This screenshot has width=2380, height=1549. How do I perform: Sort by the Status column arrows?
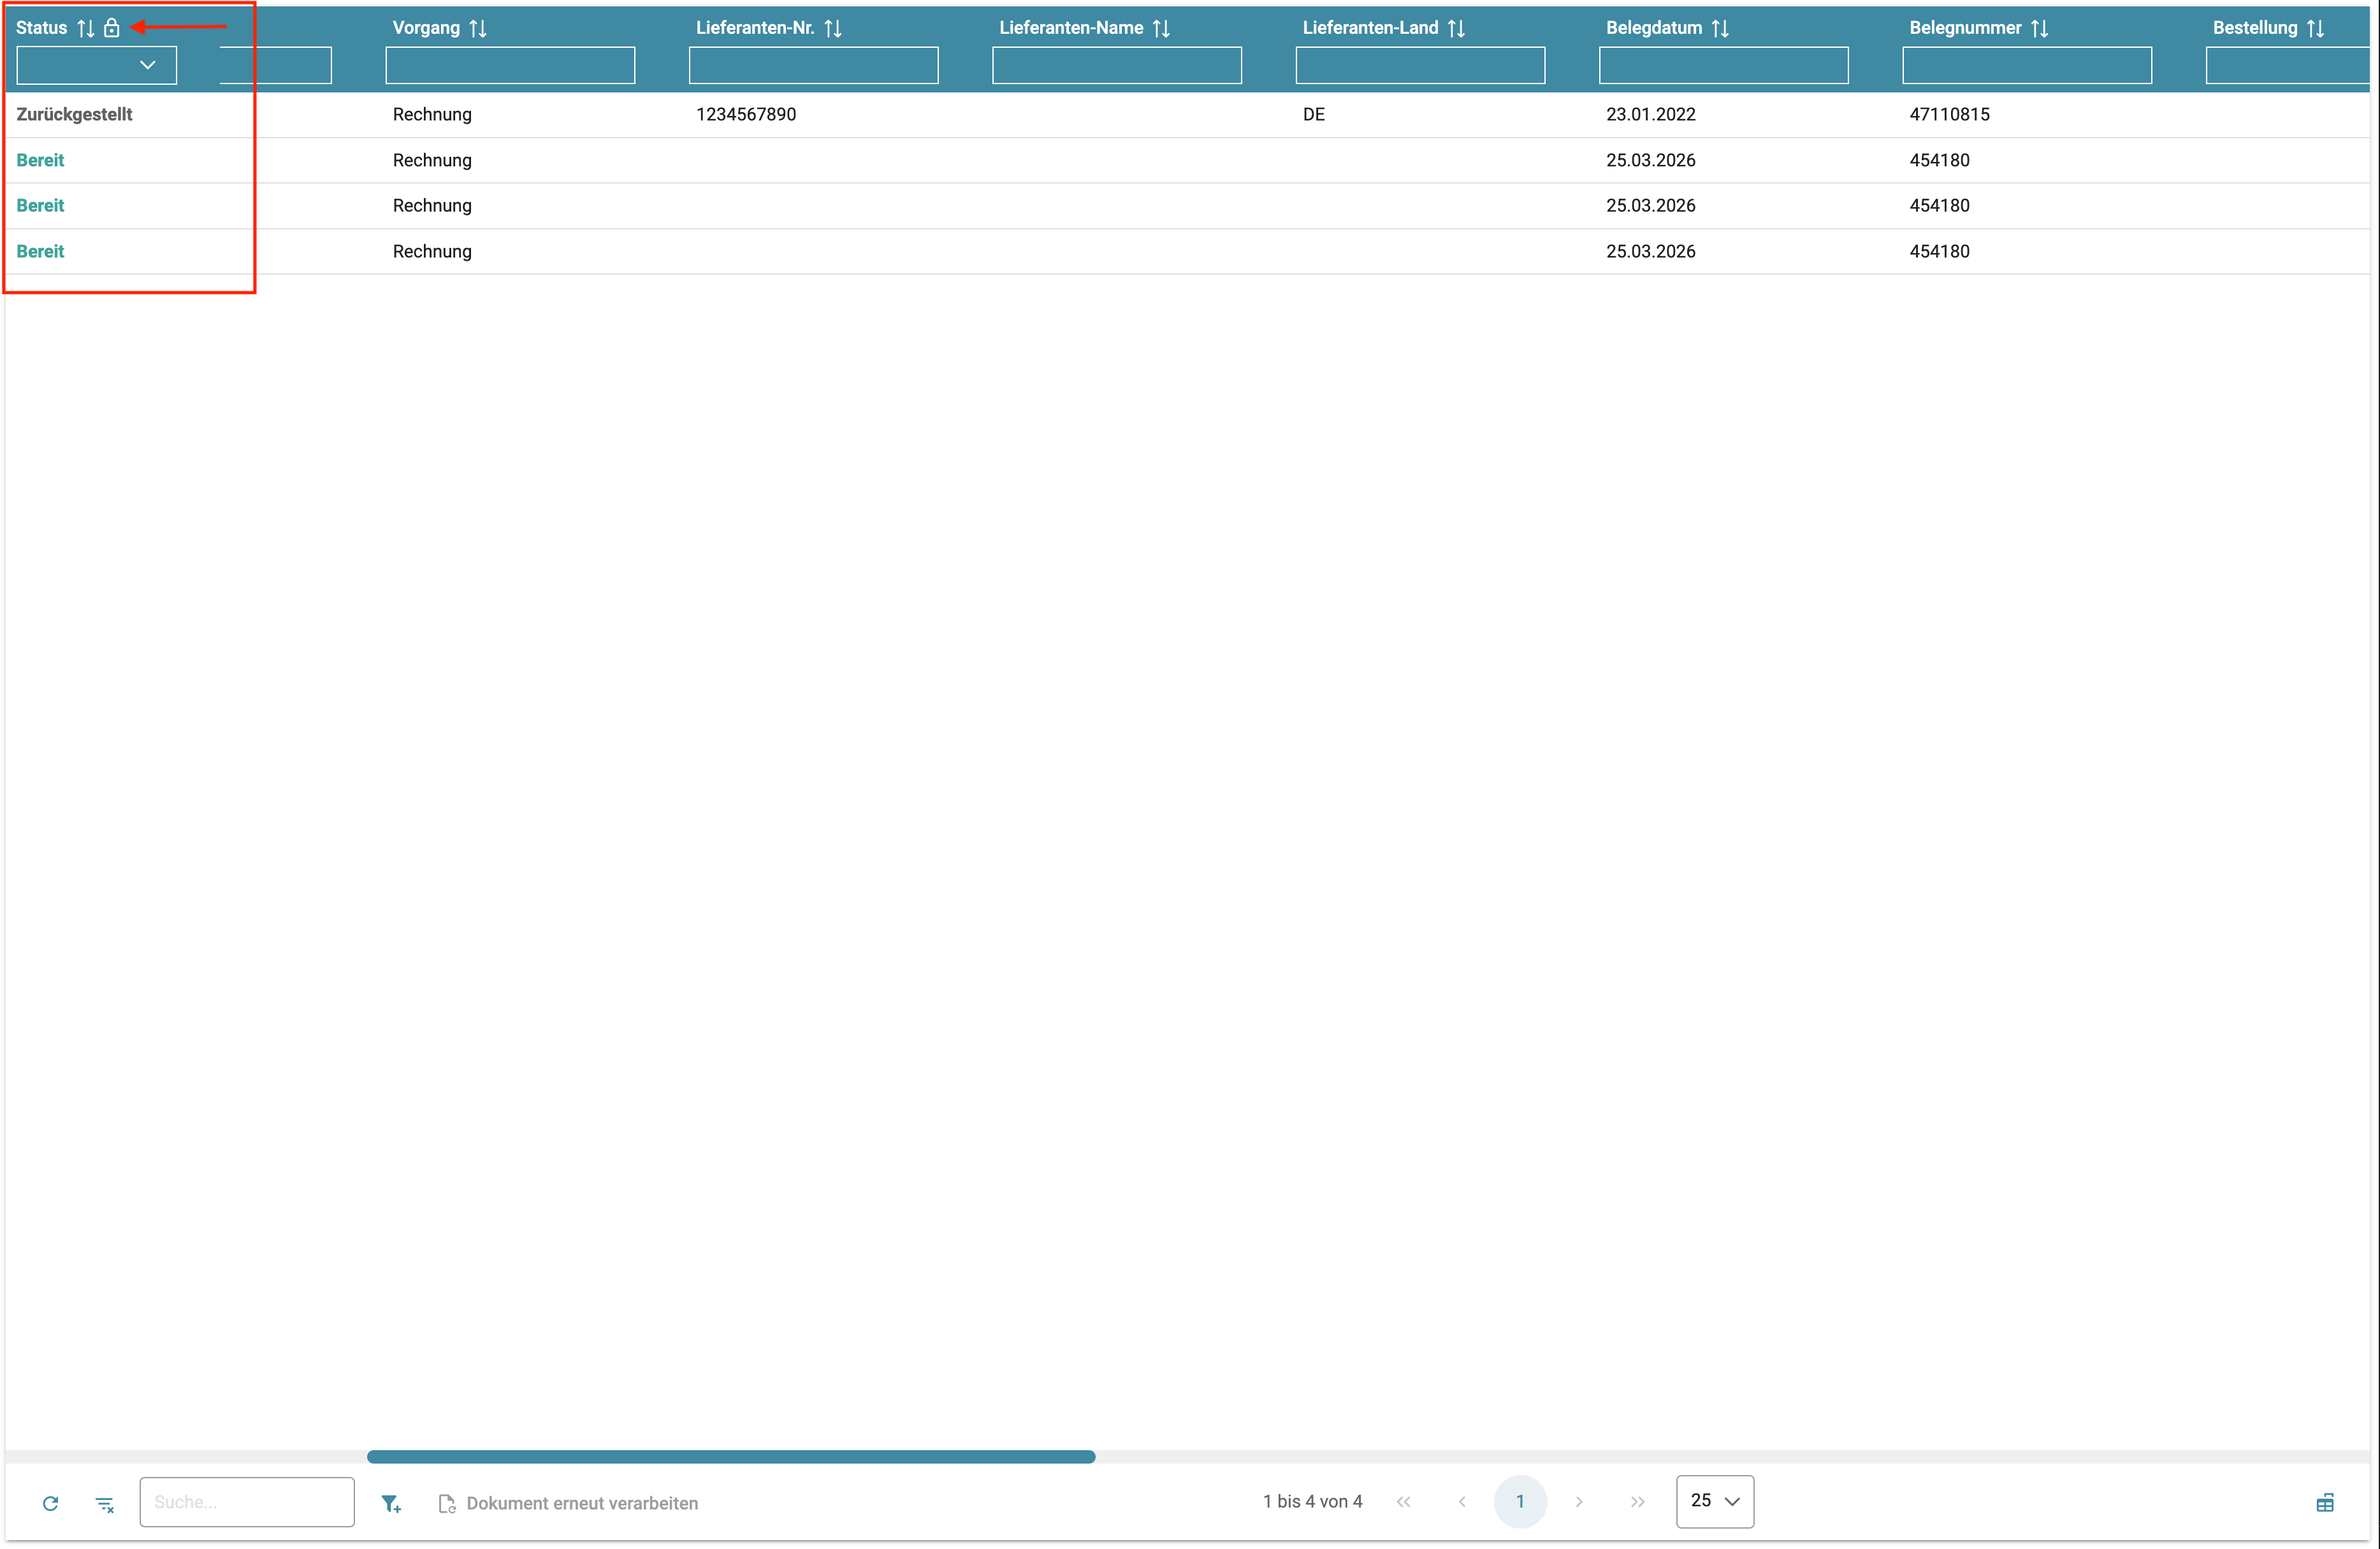click(86, 28)
